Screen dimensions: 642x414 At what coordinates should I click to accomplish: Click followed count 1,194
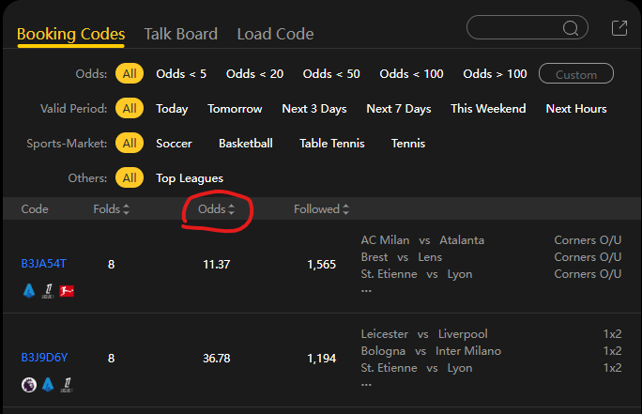pyautogui.click(x=321, y=359)
